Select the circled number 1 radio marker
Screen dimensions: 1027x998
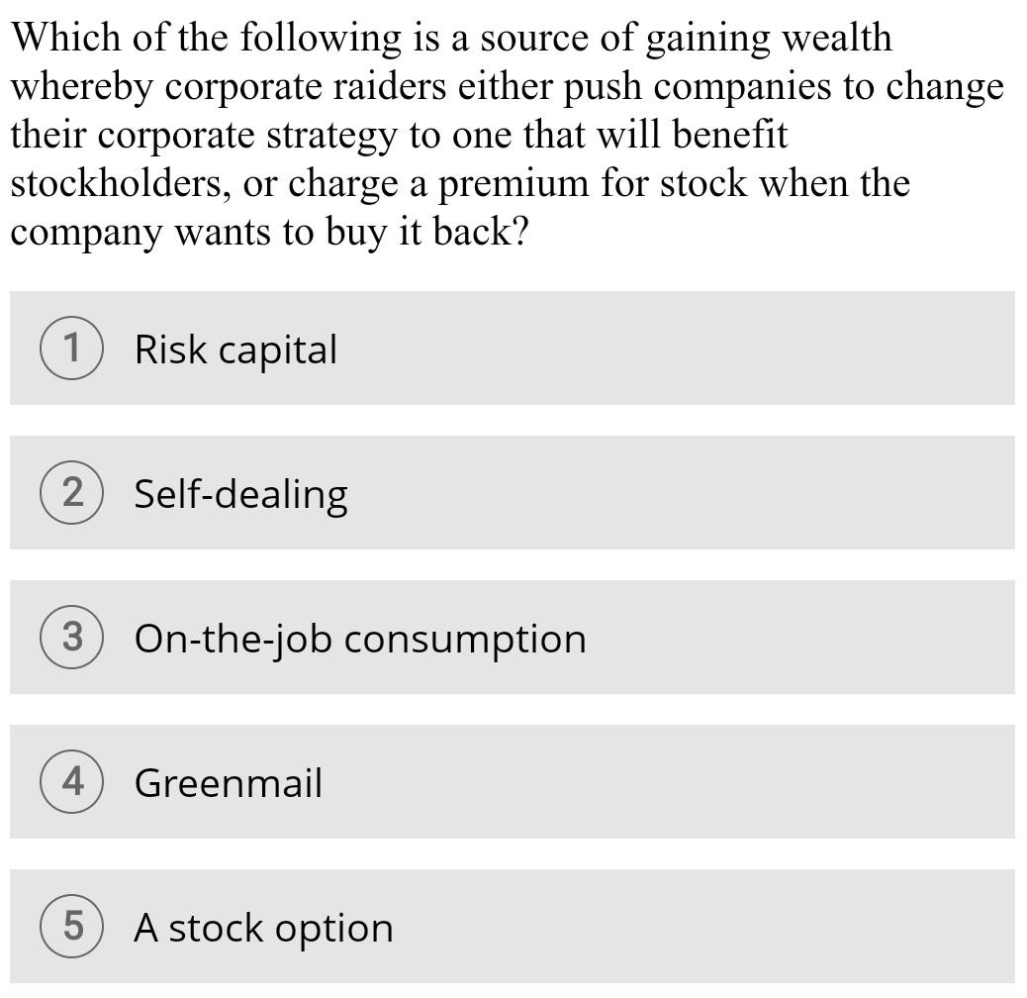click(x=71, y=349)
